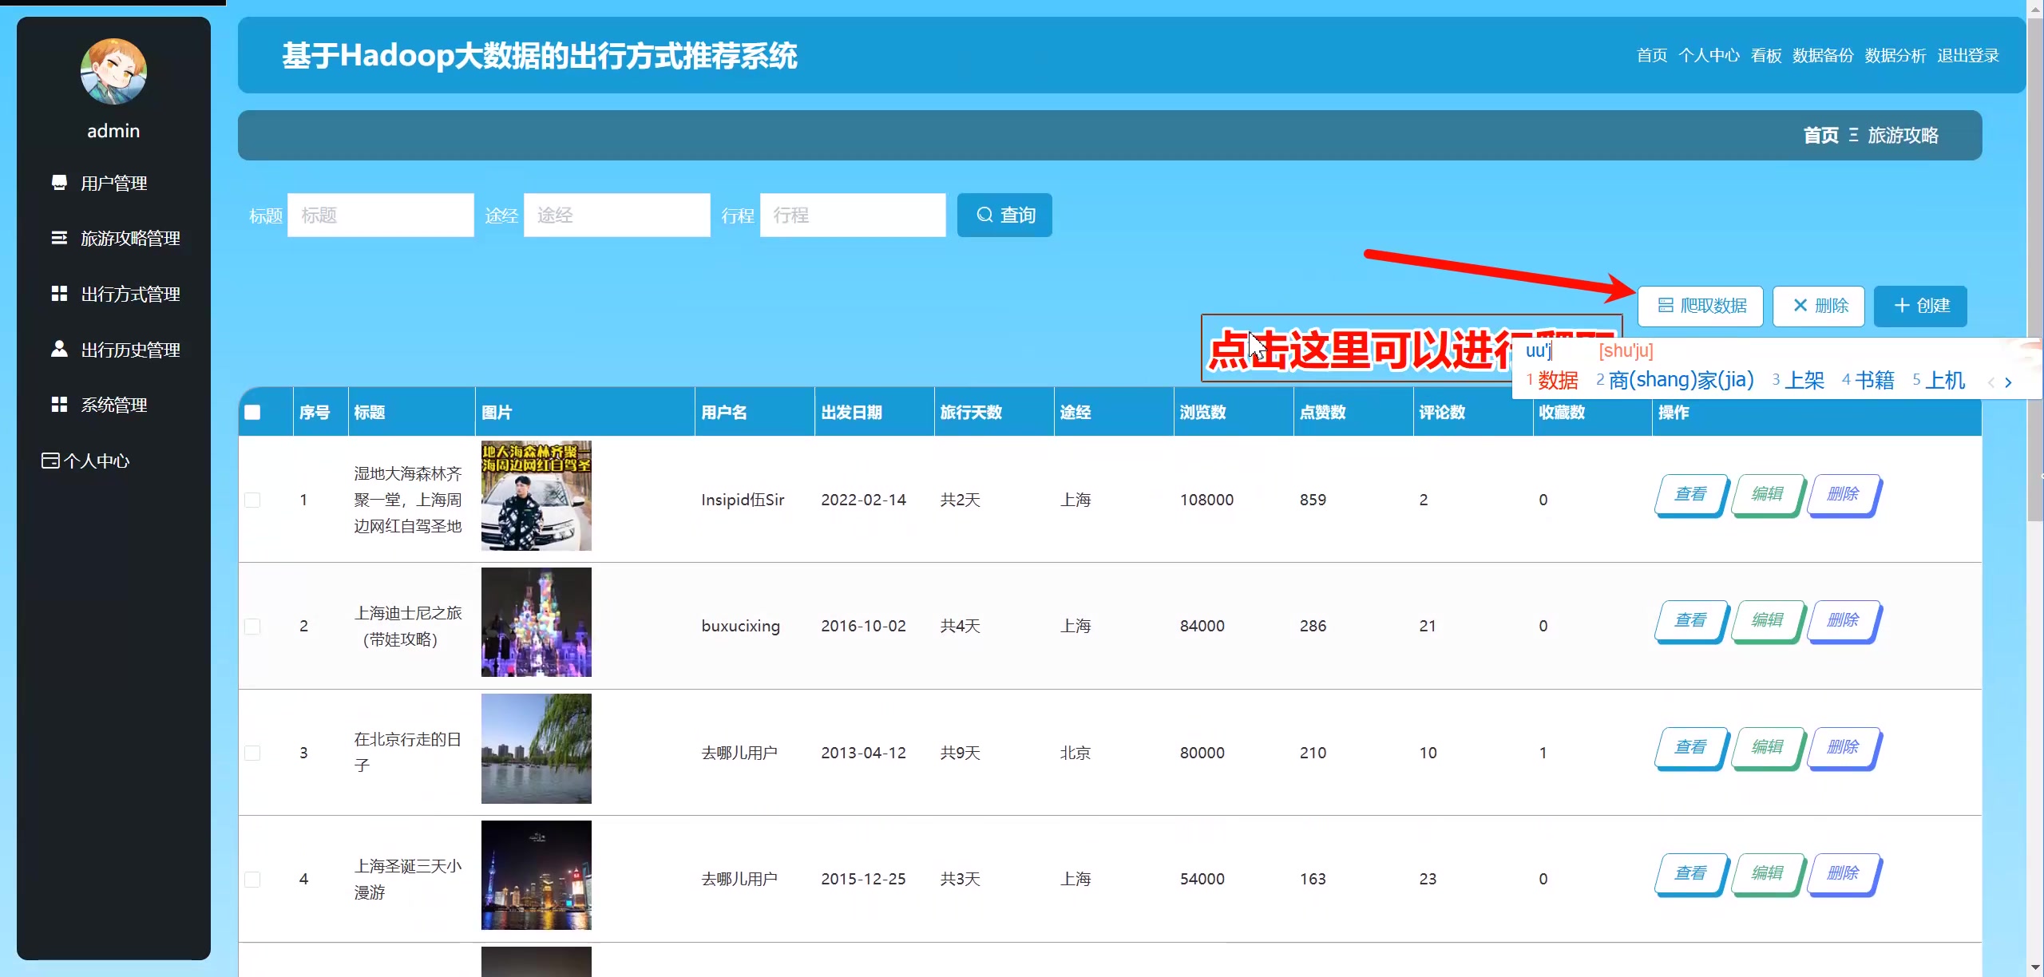2044x977 pixels.
Task: Click the magnifier icon on 查询 button
Action: pos(985,215)
